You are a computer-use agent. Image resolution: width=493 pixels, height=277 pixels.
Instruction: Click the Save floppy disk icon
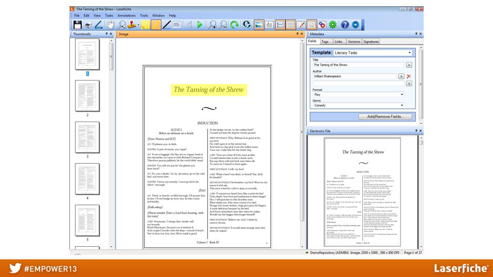click(x=78, y=25)
